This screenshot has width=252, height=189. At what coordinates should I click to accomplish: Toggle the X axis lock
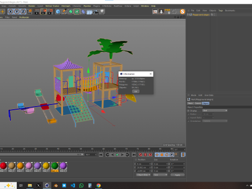click(x=10, y=12)
